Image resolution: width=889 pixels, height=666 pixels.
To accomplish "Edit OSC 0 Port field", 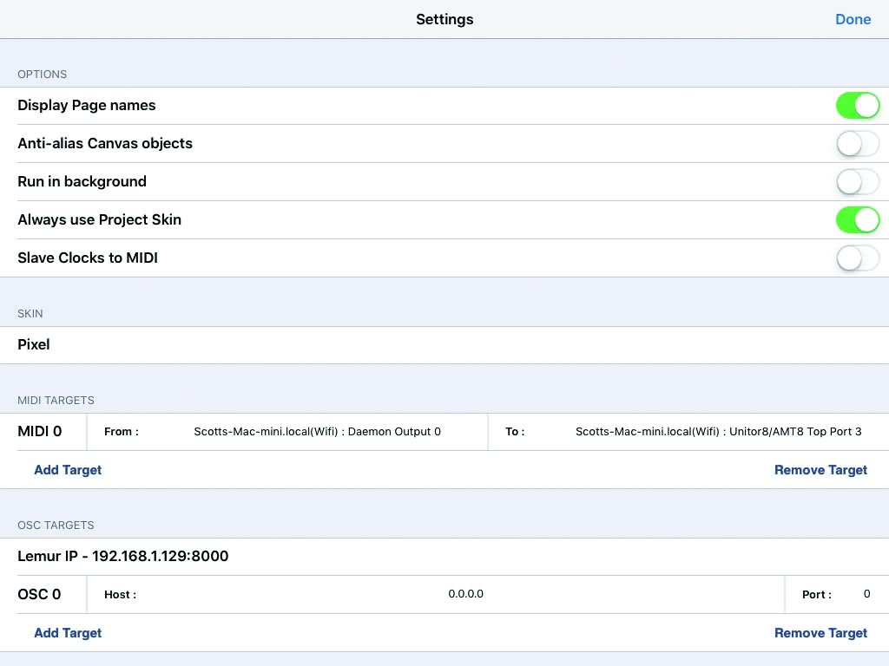I will 838,594.
